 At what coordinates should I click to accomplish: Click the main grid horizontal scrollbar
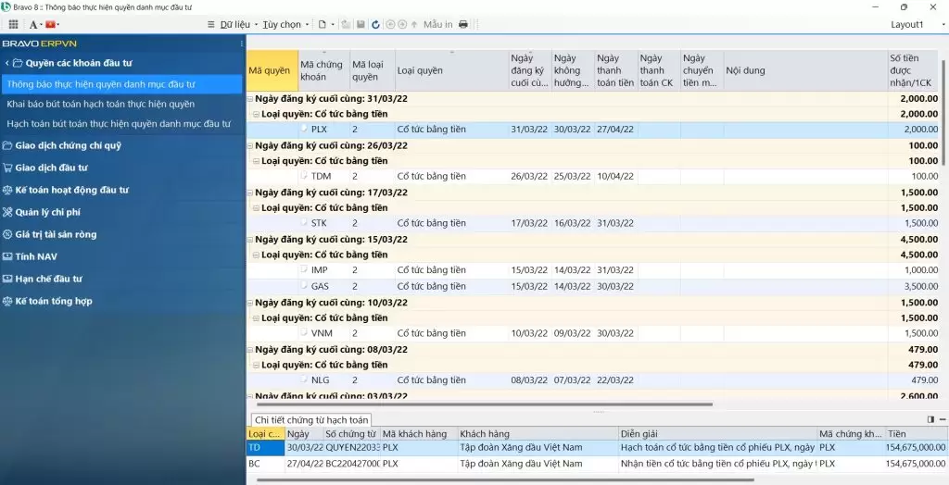482,404
